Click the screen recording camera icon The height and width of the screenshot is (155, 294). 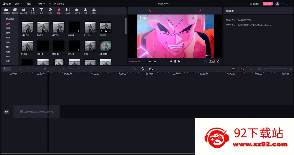[151, 69]
